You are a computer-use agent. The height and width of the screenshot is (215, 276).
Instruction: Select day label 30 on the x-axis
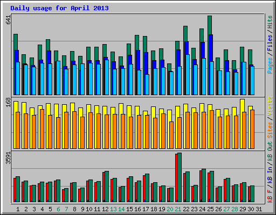coord(251,209)
